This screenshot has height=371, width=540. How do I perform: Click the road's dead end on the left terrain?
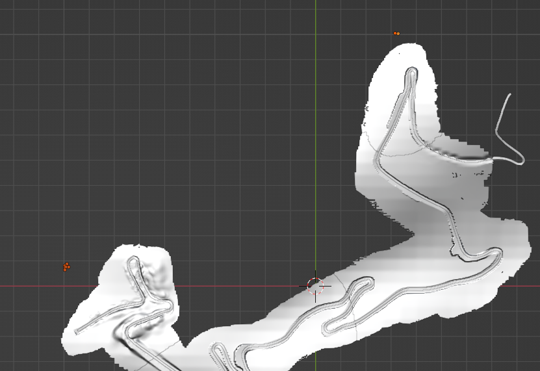[77, 331]
